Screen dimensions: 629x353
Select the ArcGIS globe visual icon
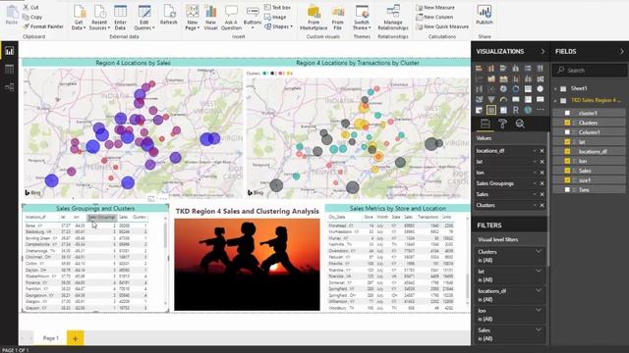pyautogui.click(x=528, y=110)
